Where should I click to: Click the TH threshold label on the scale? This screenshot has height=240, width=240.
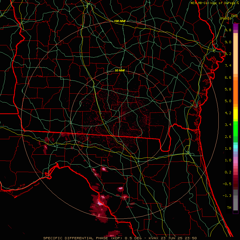point(229,208)
